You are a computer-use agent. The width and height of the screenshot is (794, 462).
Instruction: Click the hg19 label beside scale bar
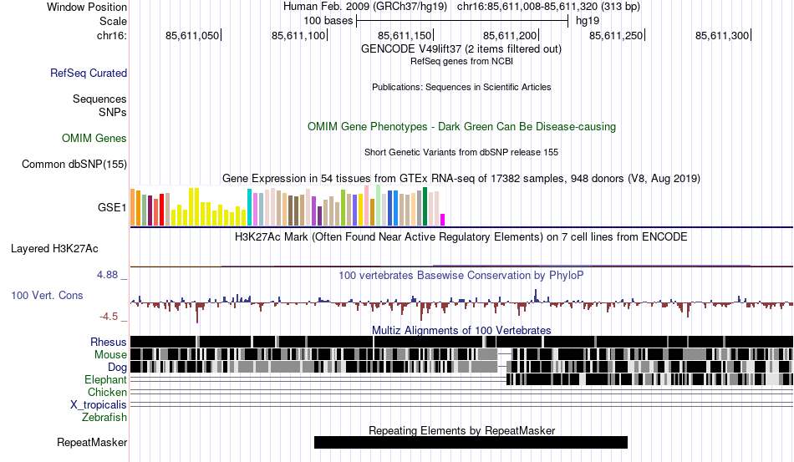point(588,21)
